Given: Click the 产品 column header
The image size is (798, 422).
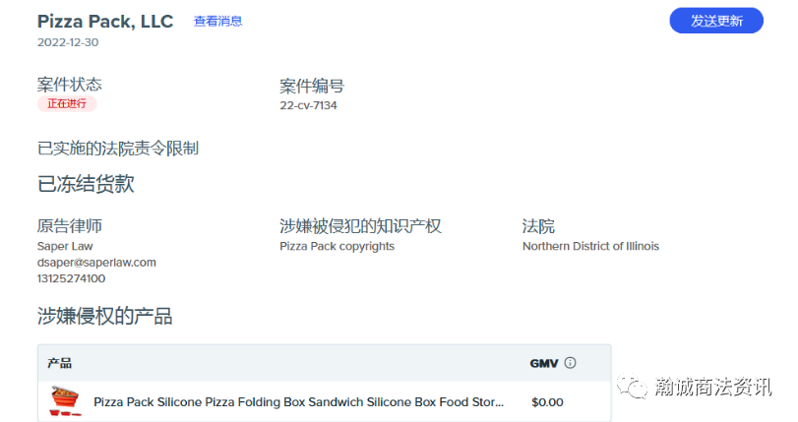Looking at the screenshot, I should (60, 363).
